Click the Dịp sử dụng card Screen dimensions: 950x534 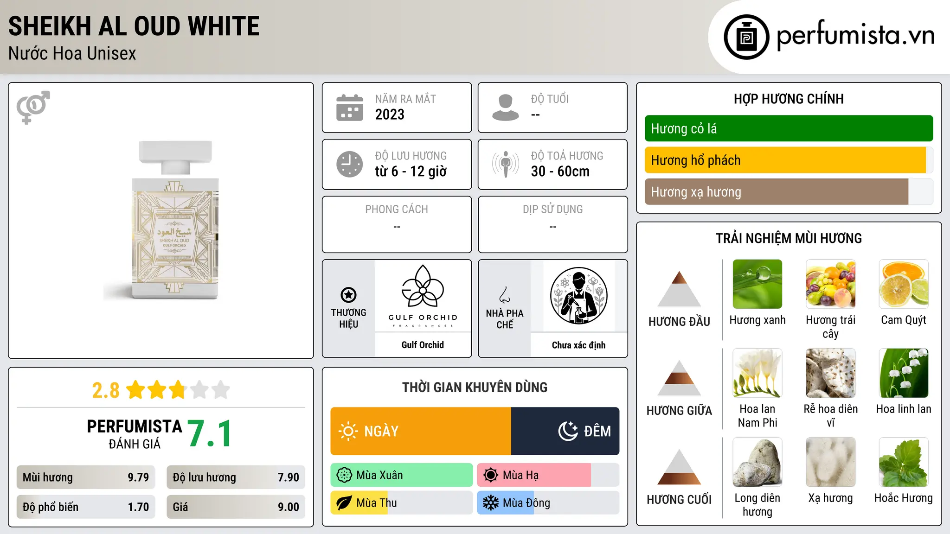tap(552, 224)
